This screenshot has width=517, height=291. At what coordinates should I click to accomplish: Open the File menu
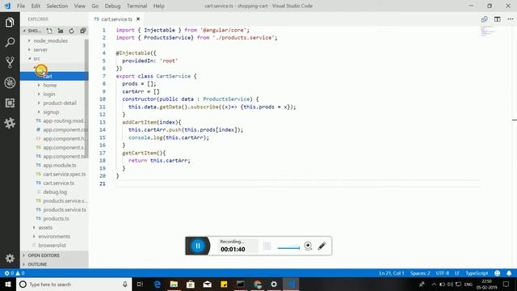click(21, 6)
